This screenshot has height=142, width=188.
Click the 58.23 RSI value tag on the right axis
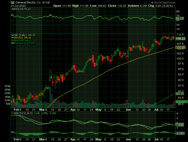point(180,18)
